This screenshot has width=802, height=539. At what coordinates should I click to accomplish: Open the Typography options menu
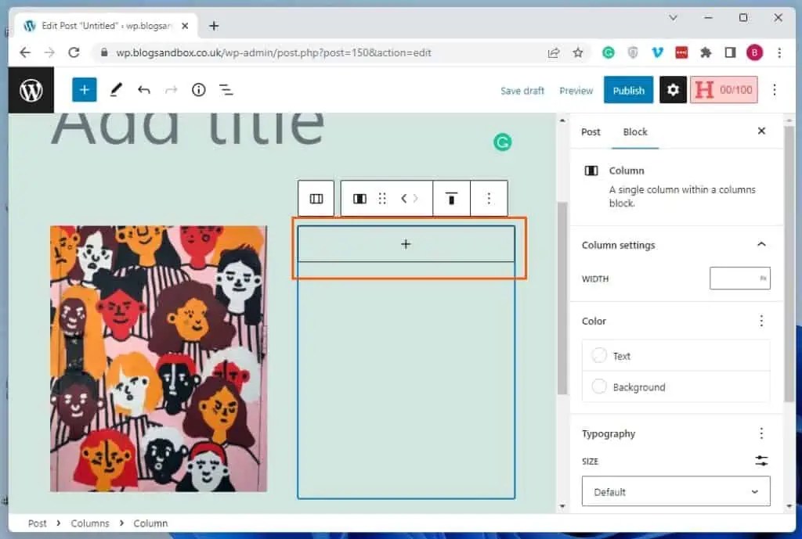(760, 433)
